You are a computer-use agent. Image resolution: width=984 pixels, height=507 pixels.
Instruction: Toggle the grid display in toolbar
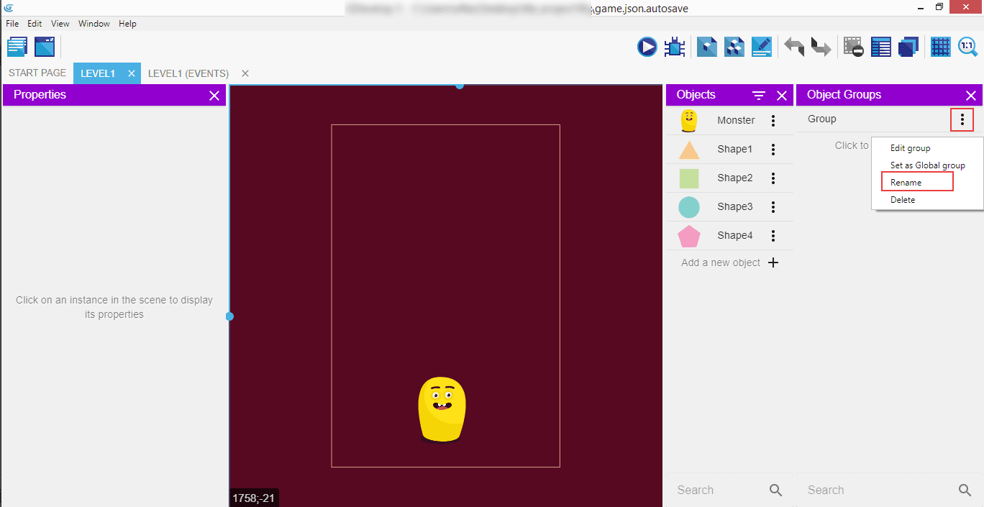coord(940,47)
